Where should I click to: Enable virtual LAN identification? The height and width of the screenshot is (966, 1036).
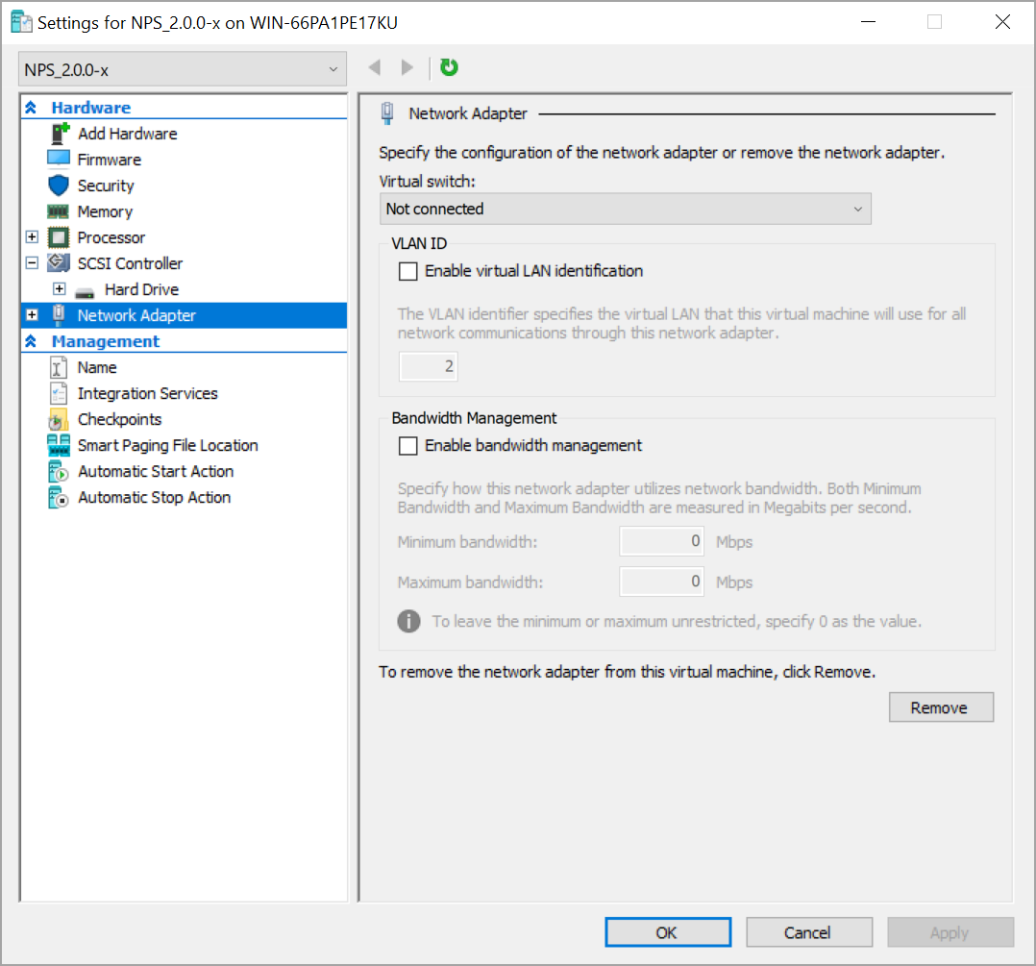pyautogui.click(x=407, y=271)
